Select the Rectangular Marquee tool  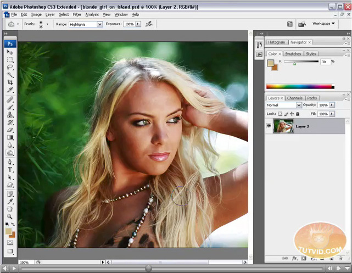point(10,60)
